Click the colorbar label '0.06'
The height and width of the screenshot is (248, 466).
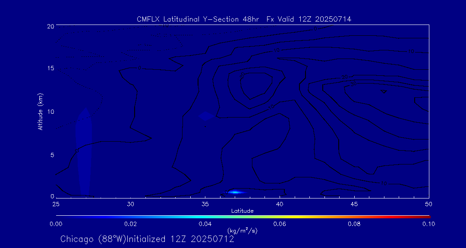click(280, 224)
